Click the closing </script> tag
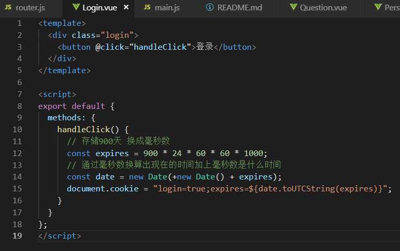 [x=60, y=236]
